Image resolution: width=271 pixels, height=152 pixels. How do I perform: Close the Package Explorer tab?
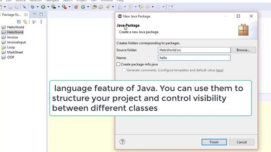click(x=26, y=15)
